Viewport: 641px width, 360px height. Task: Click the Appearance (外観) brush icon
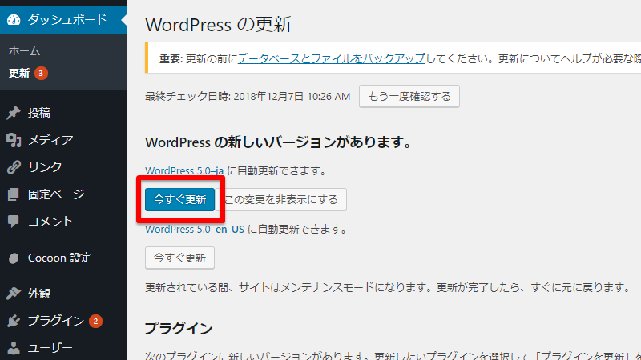14,294
